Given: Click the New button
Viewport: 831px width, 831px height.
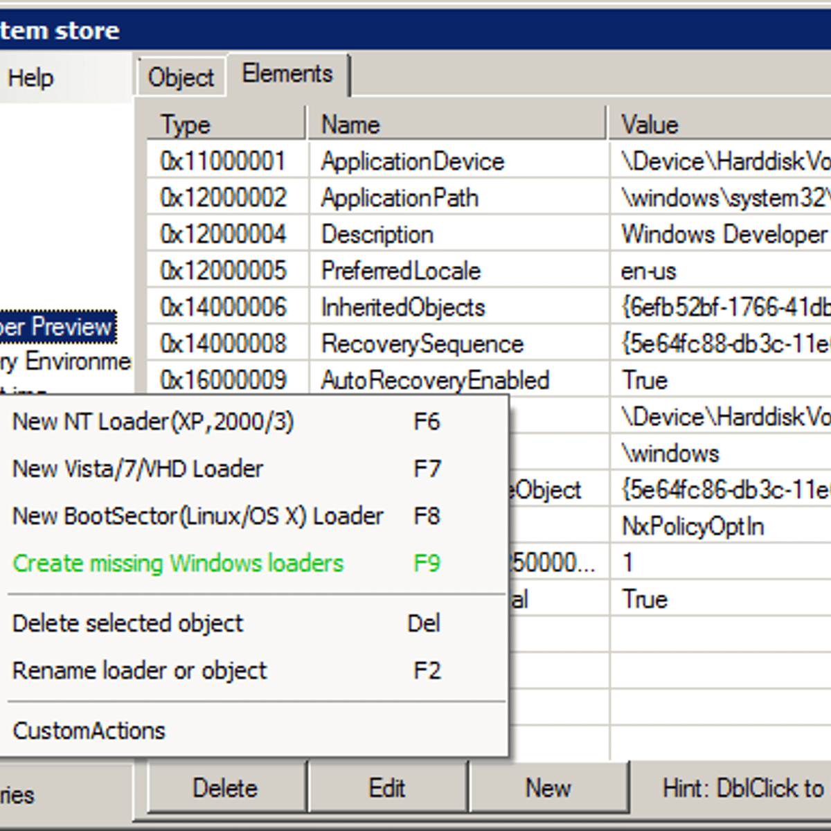Looking at the screenshot, I should tap(548, 788).
